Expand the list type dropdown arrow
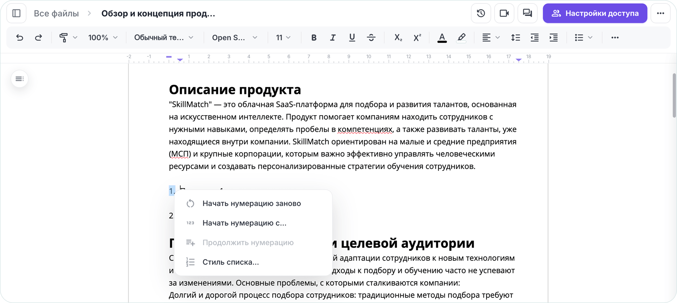This screenshot has width=677, height=303. (x=590, y=38)
